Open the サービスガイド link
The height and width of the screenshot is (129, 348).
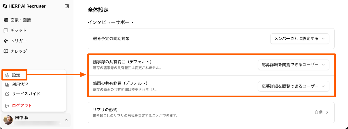tap(26, 94)
